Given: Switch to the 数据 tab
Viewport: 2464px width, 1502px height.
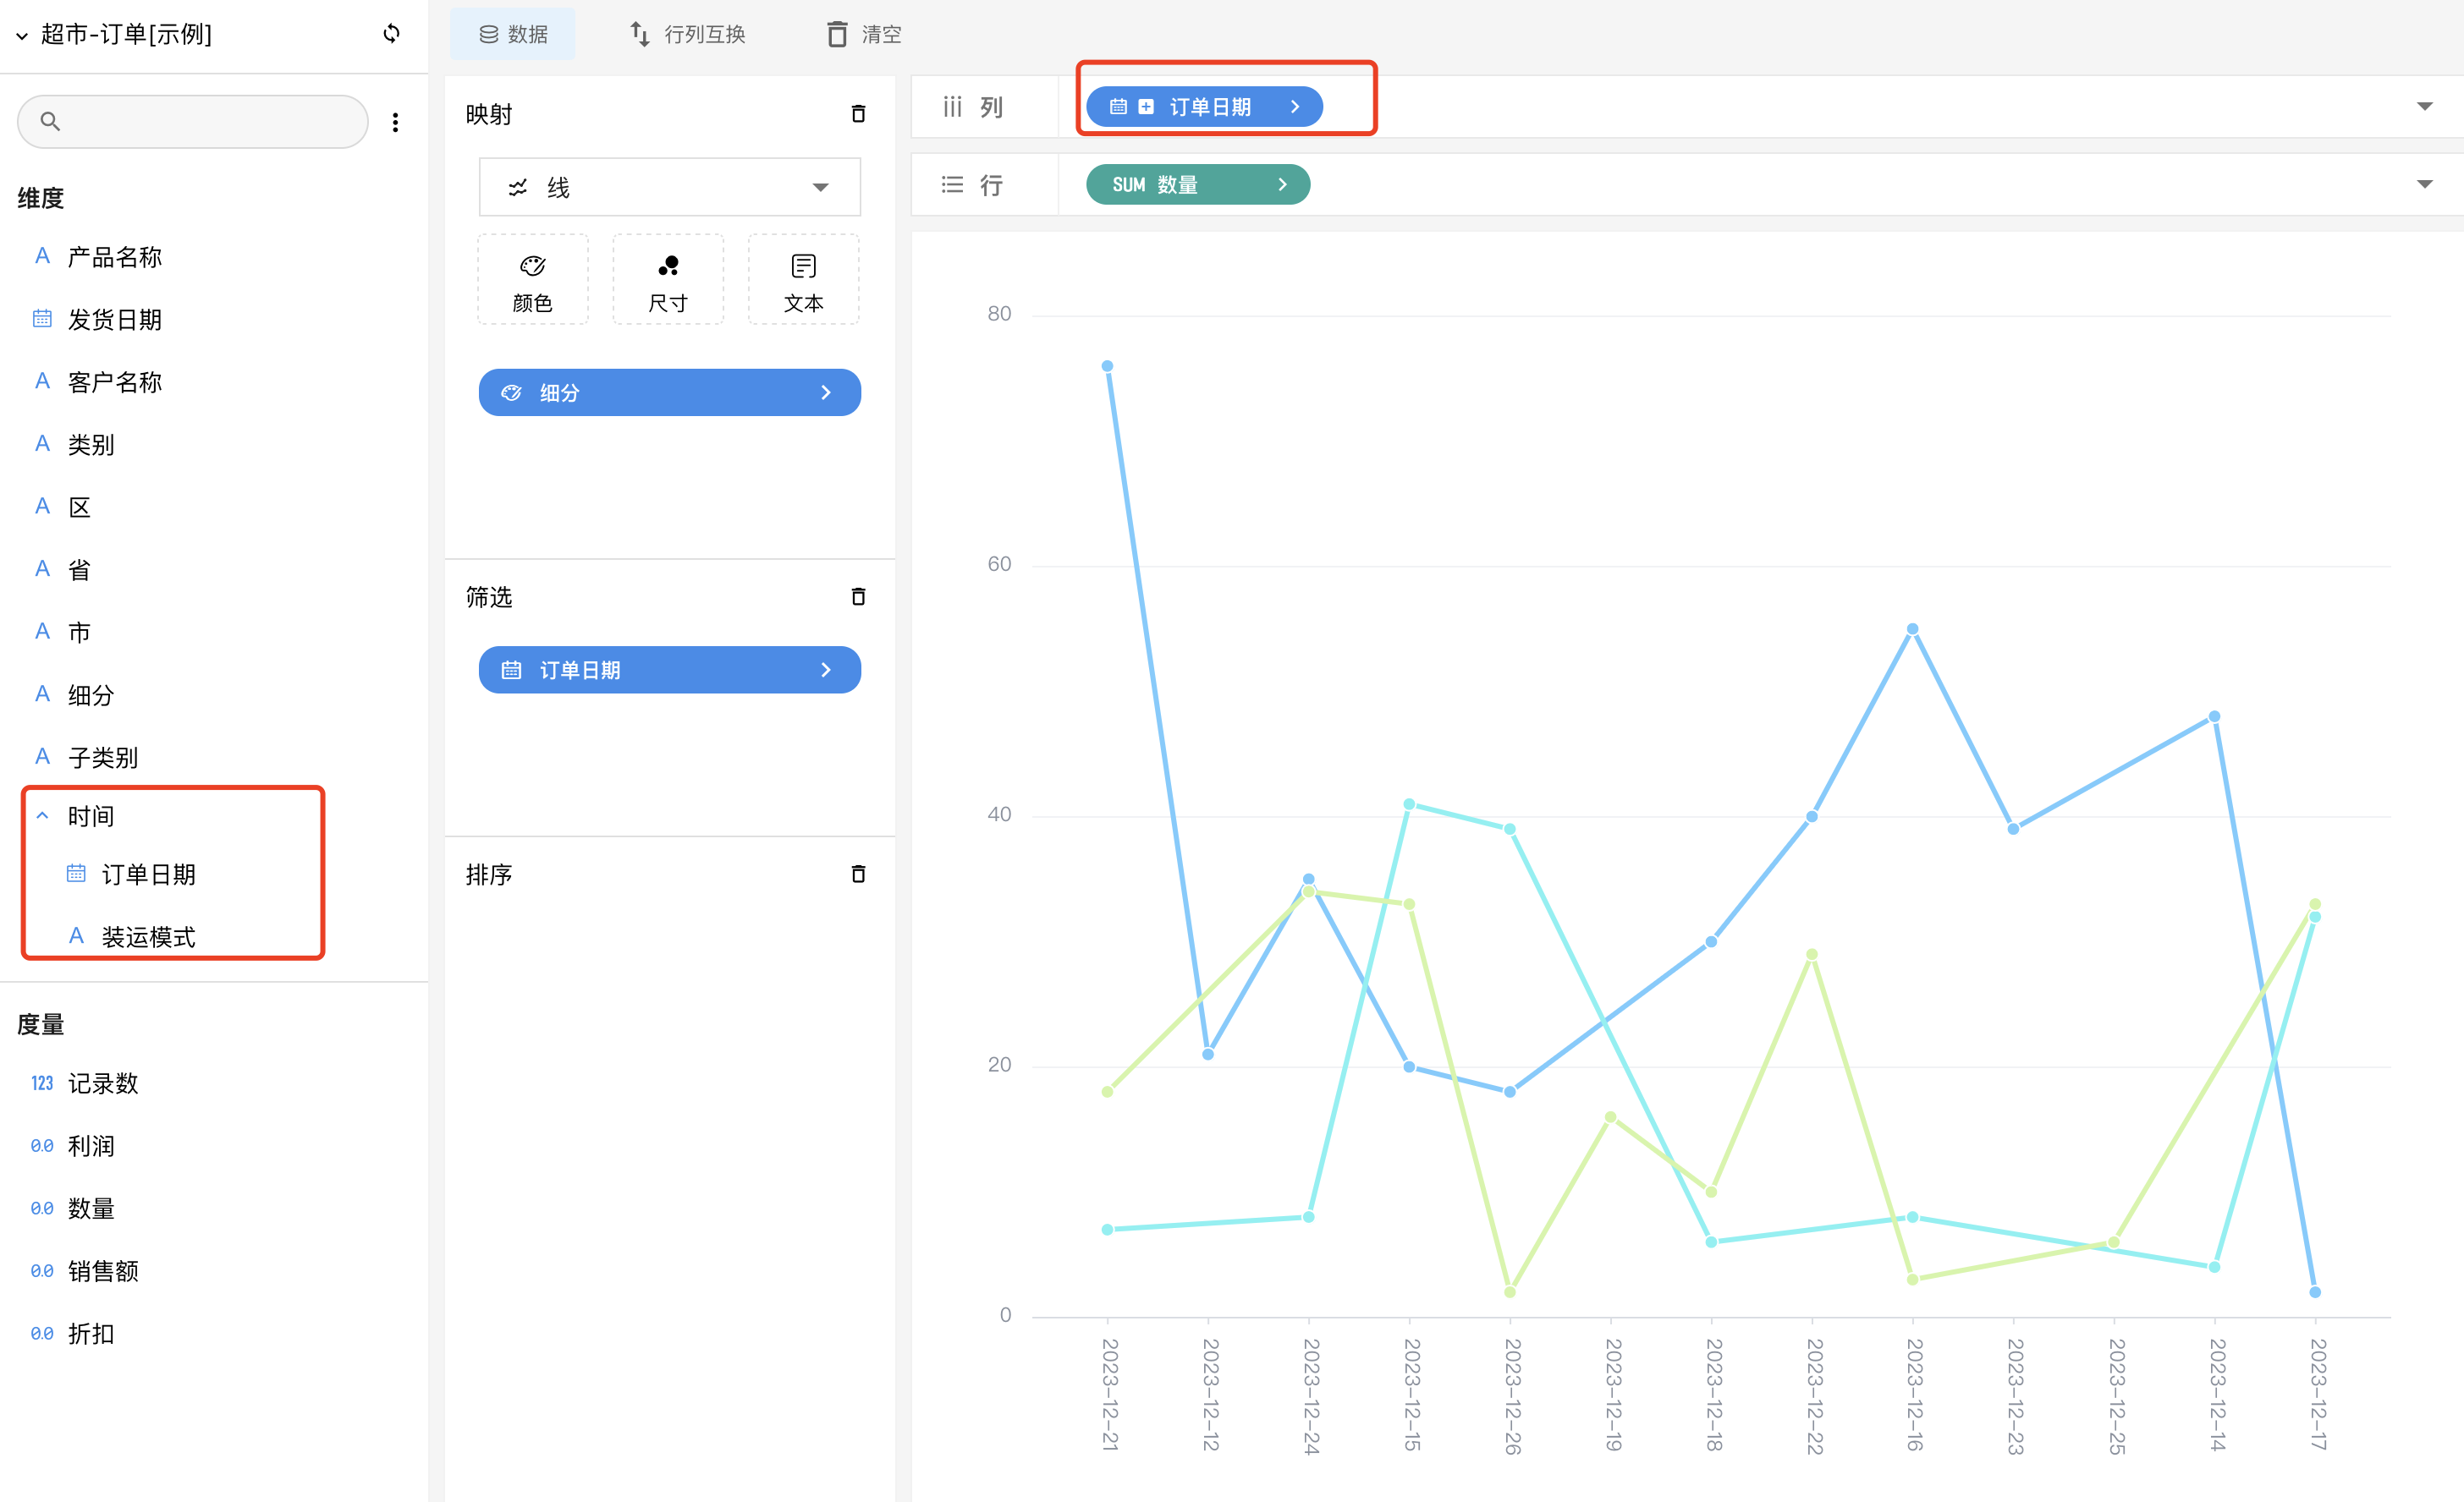Looking at the screenshot, I should tap(512, 34).
